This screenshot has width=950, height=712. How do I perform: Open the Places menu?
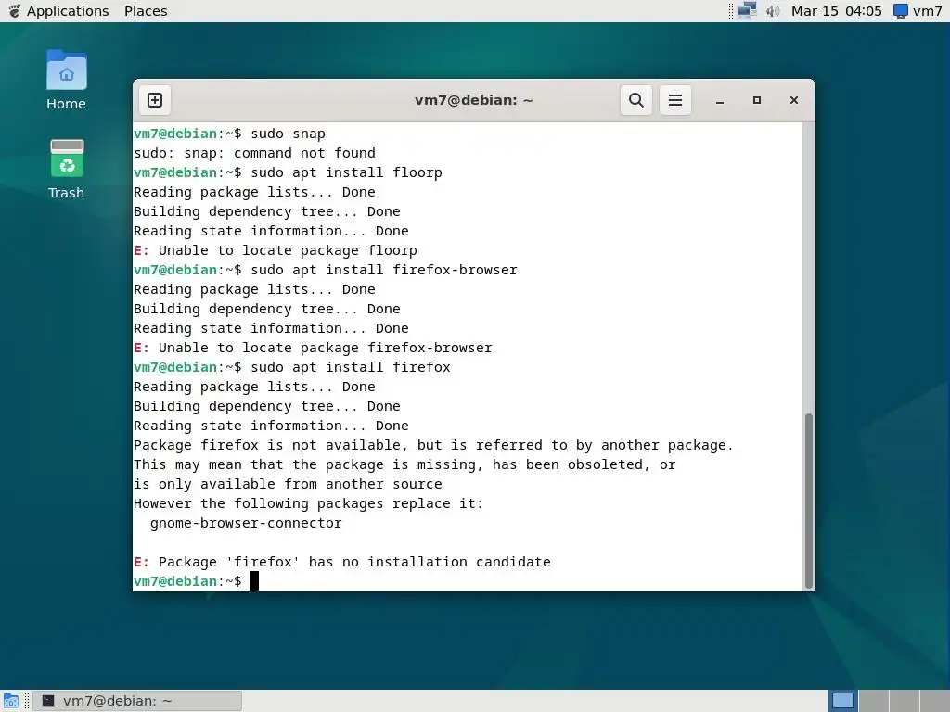point(146,11)
